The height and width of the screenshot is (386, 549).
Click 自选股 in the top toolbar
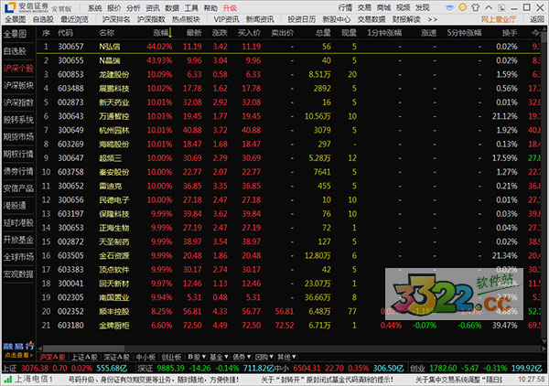[x=43, y=19]
